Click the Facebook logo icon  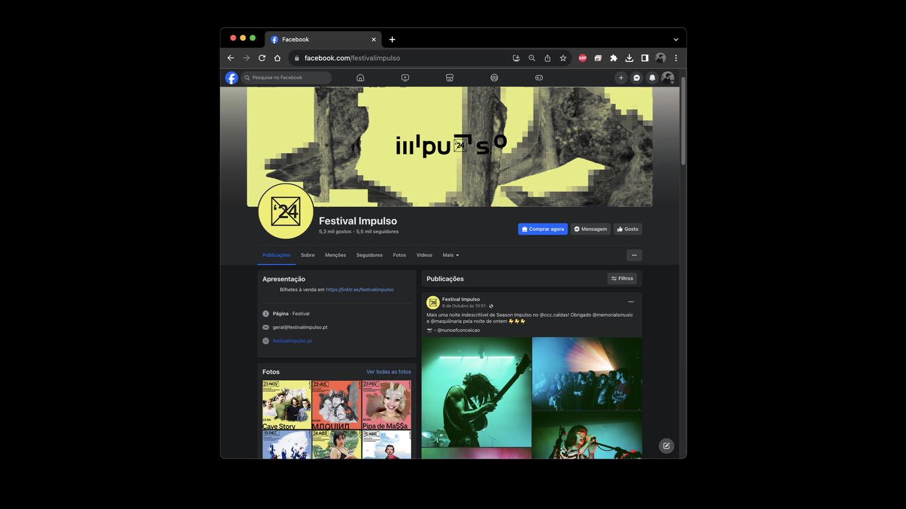(x=232, y=78)
